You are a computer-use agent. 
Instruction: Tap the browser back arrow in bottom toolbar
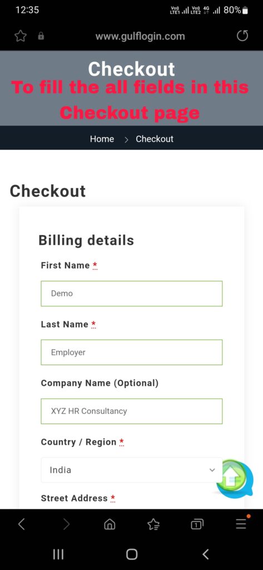[22, 524]
